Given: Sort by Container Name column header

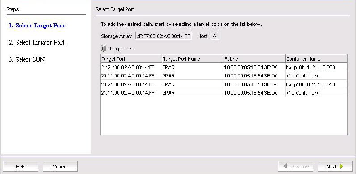Looking at the screenshot, I should click(x=316, y=59).
